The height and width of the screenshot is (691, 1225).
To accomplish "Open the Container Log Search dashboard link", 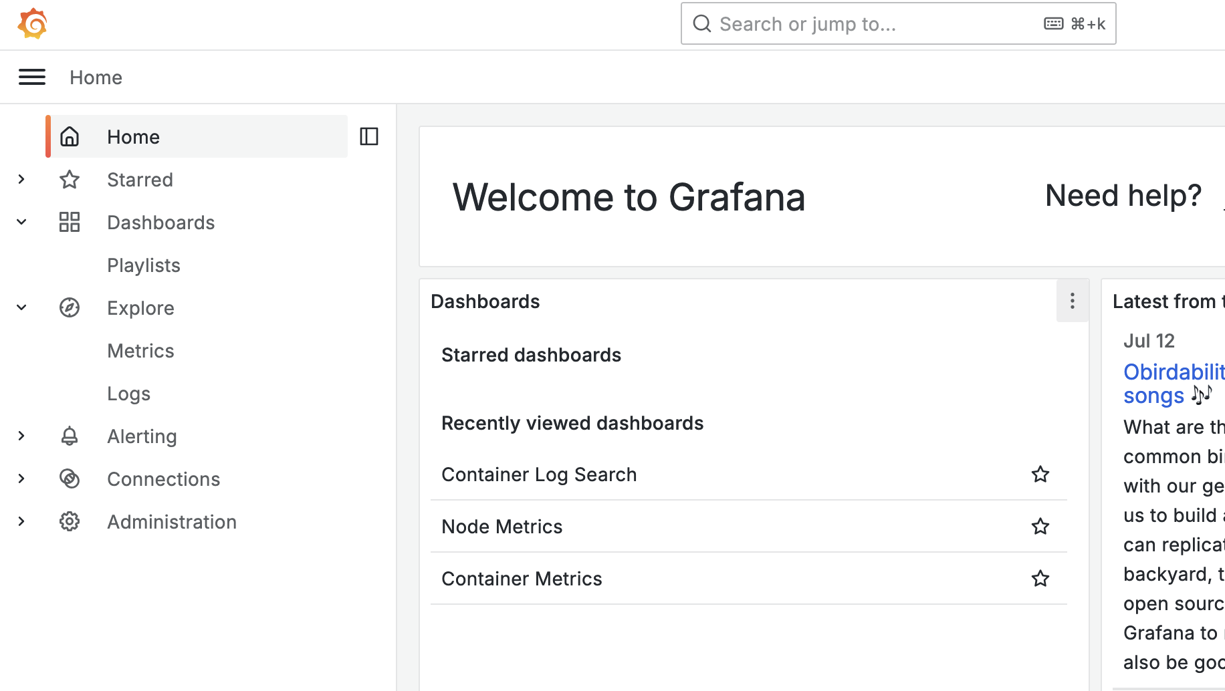I will click(539, 474).
